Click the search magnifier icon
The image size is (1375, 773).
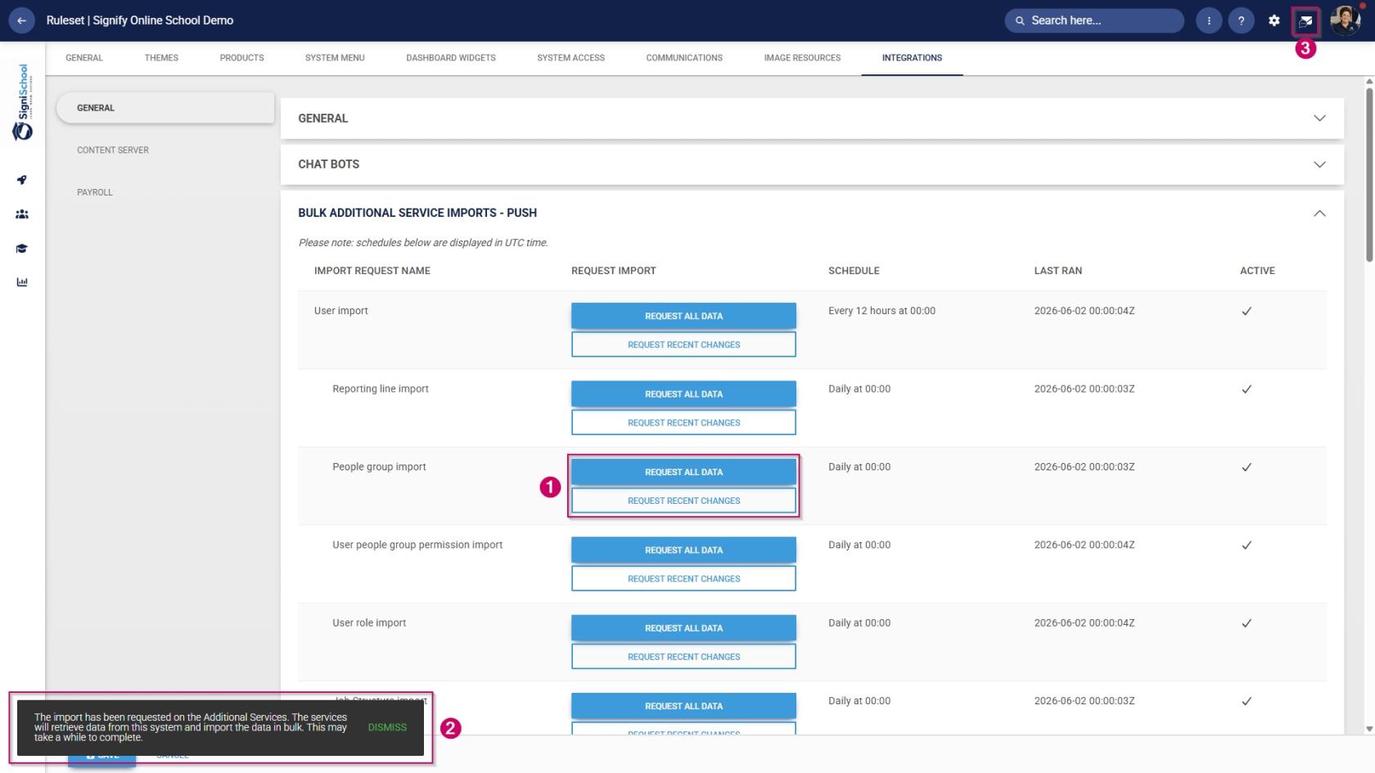[1020, 20]
